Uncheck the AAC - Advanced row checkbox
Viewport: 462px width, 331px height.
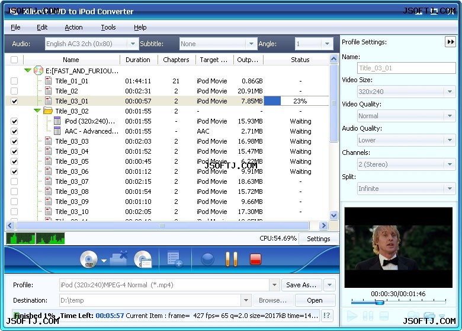14,131
